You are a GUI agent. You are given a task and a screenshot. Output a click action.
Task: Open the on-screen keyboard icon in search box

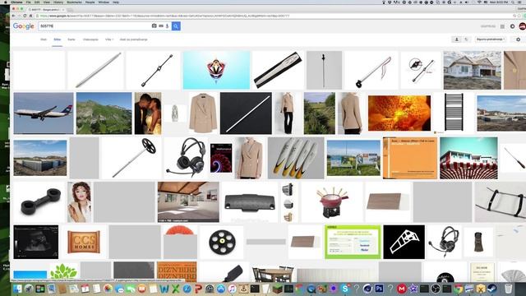click(x=161, y=25)
